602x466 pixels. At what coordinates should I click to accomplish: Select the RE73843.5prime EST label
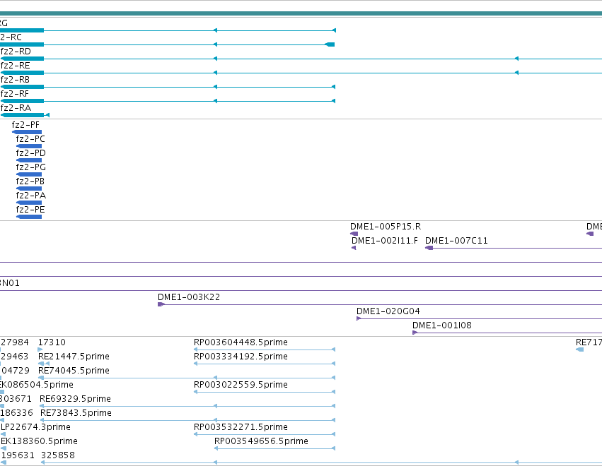point(76,413)
